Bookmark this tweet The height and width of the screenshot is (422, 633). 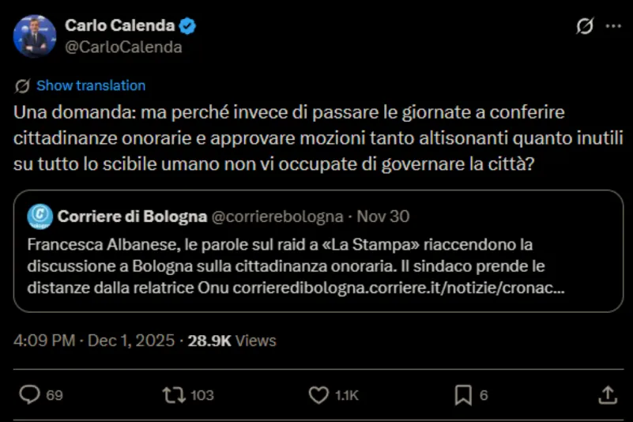[x=463, y=394]
